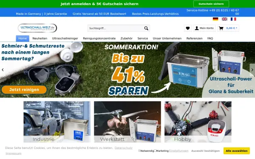Screen dimensions: 255x159
Task: Click 'Gratis Versand ab 50 EUR Bestellwert' text
Action: pyautogui.click(x=99, y=14)
